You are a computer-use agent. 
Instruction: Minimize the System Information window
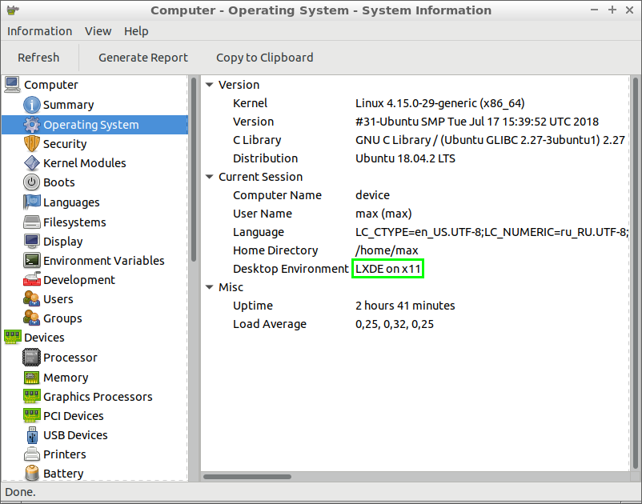(595, 10)
